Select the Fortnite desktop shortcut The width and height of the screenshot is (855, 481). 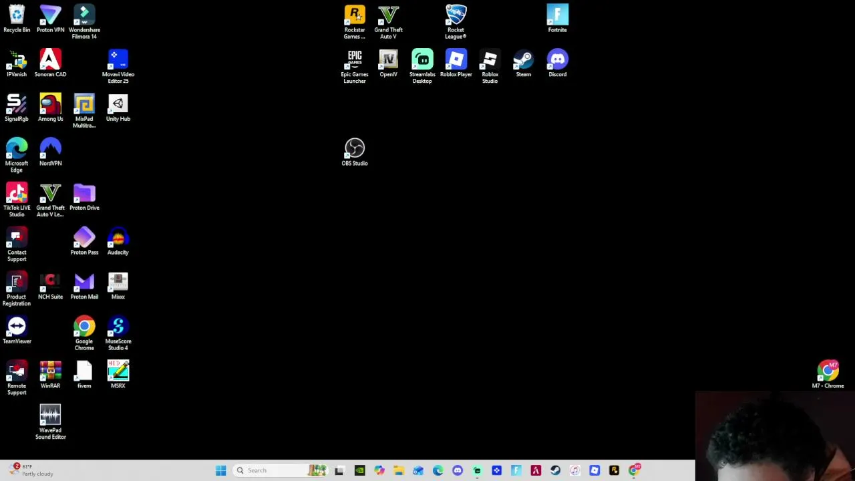pyautogui.click(x=558, y=19)
